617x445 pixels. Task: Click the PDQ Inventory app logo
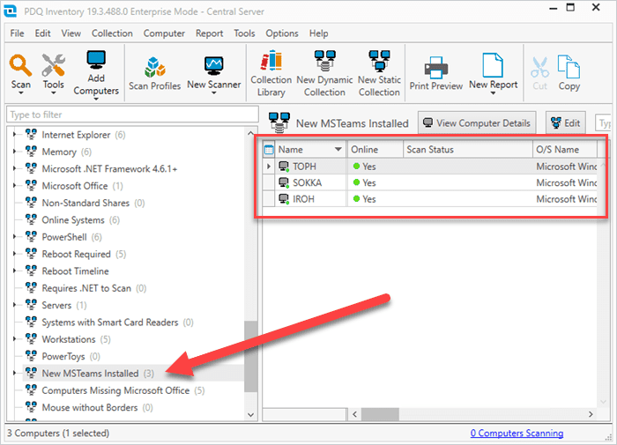click(11, 11)
